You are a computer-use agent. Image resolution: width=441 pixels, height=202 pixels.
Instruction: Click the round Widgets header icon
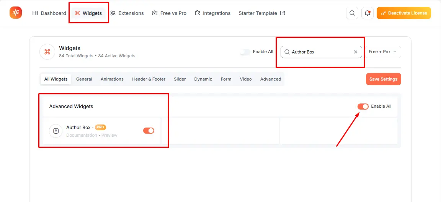(x=47, y=52)
